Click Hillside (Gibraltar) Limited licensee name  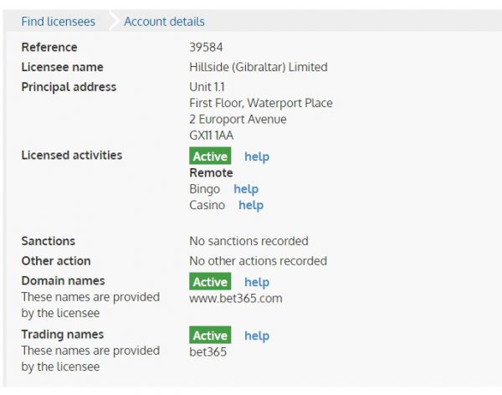[259, 67]
